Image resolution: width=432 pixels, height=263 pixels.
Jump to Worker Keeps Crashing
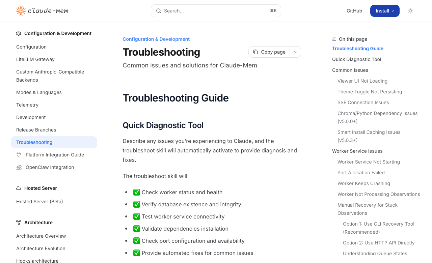[x=364, y=183]
